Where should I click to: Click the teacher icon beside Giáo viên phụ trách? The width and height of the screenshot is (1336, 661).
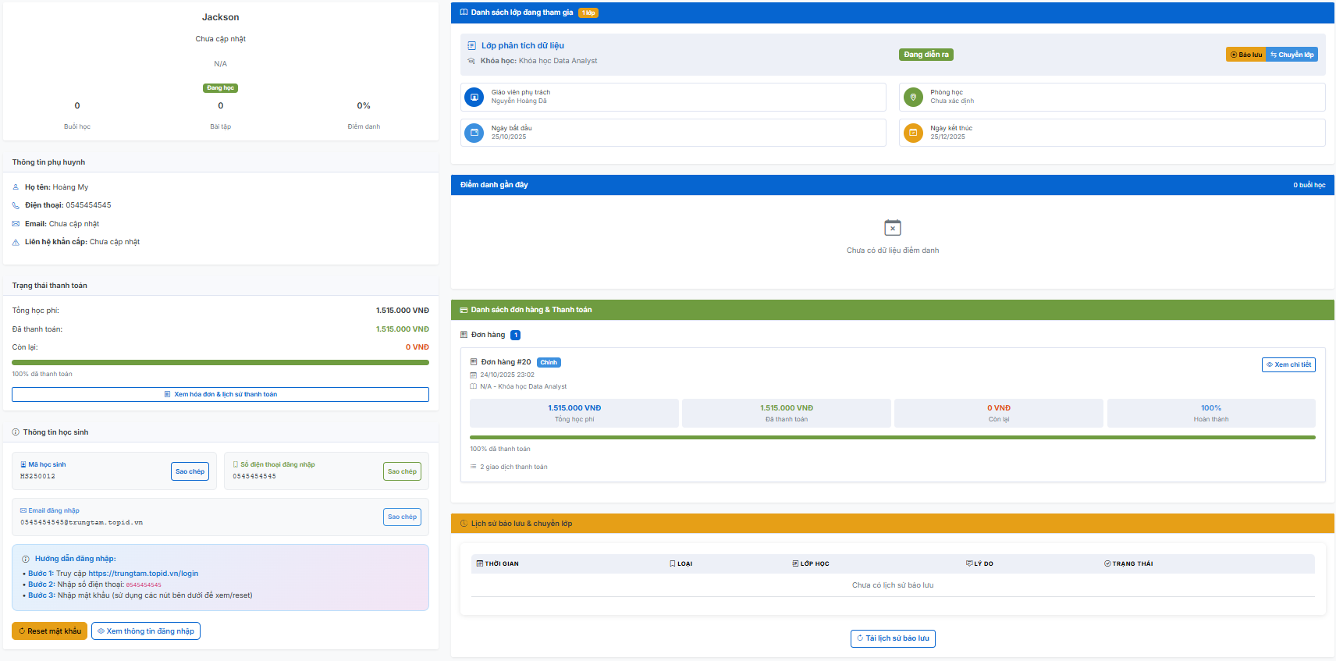point(474,97)
